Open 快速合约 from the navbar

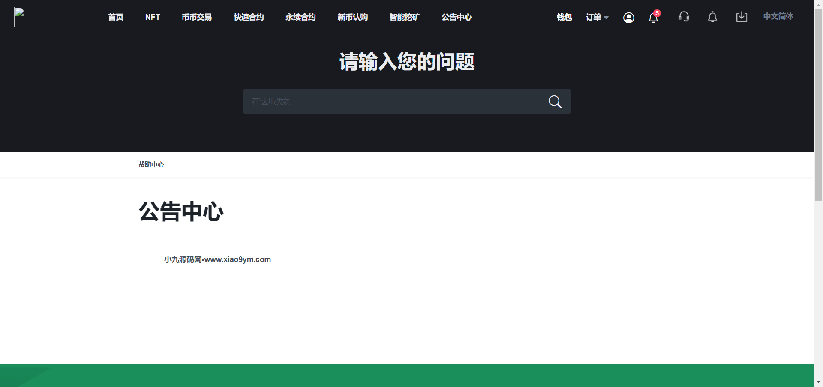(249, 17)
